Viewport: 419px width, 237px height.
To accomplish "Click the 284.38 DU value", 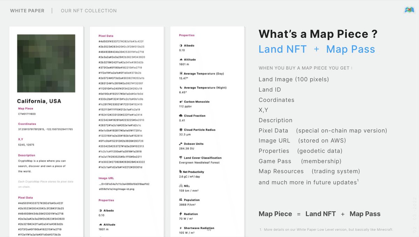I will click(186, 148).
